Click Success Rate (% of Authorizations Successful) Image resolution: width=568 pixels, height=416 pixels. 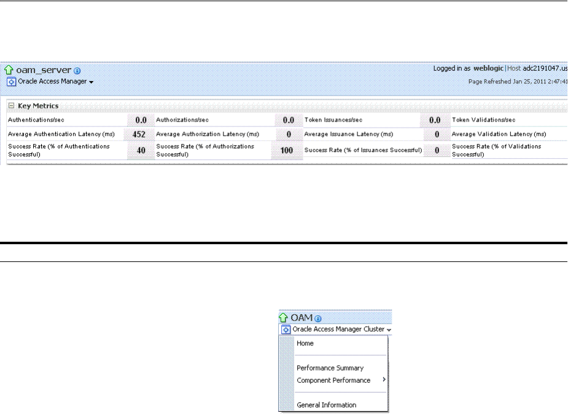205,150
